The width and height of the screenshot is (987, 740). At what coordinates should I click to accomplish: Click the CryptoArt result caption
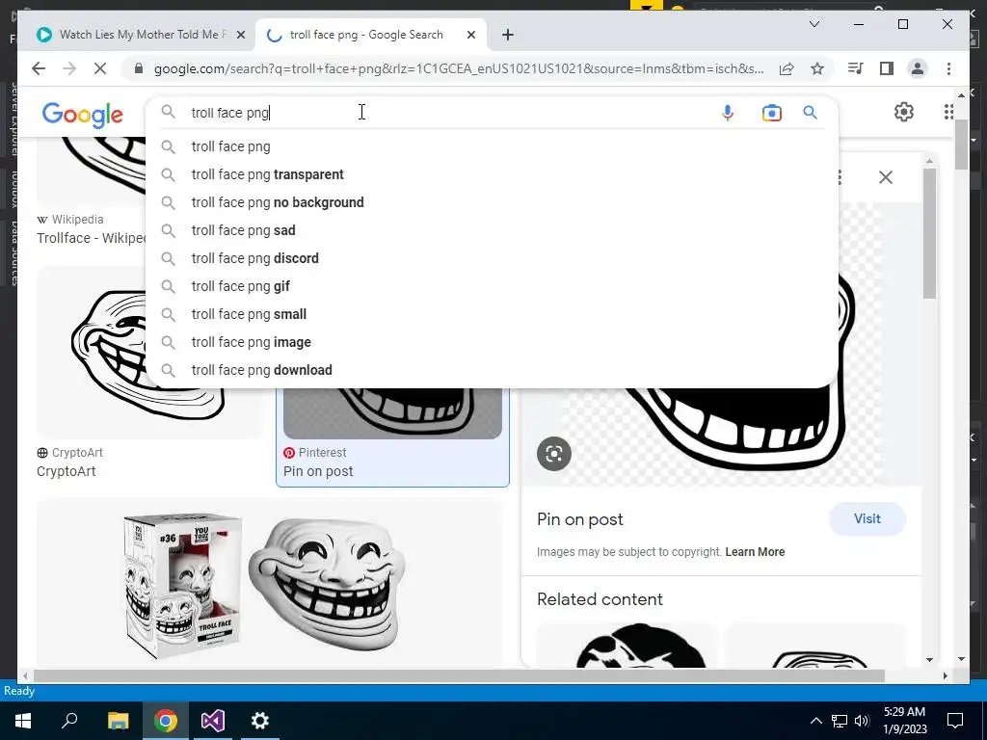point(67,471)
